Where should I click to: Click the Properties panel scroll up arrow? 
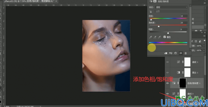coord(191,6)
